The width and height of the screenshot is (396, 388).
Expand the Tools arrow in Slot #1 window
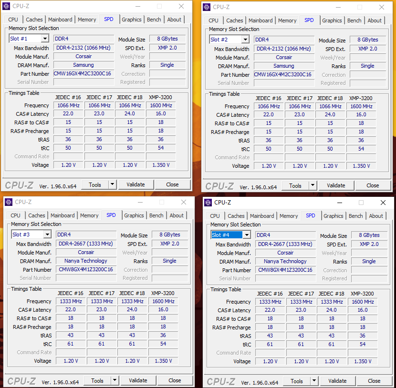[x=113, y=184]
